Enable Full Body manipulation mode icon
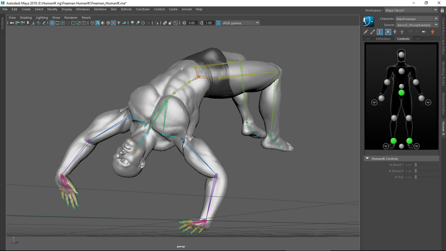 pyautogui.click(x=388, y=32)
